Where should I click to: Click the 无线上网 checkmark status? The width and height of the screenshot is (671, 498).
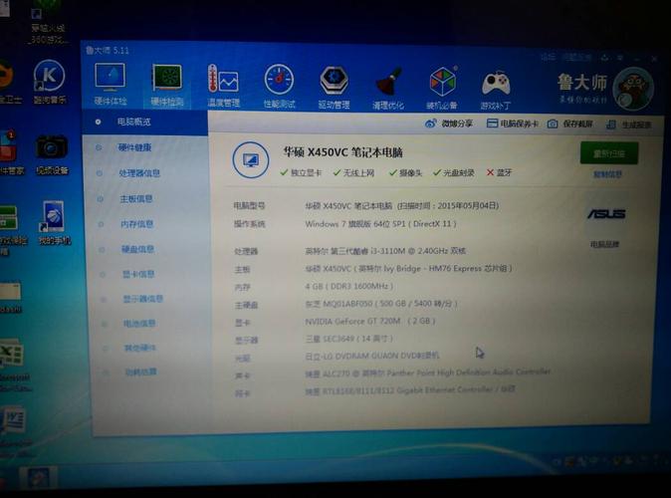pyautogui.click(x=353, y=173)
